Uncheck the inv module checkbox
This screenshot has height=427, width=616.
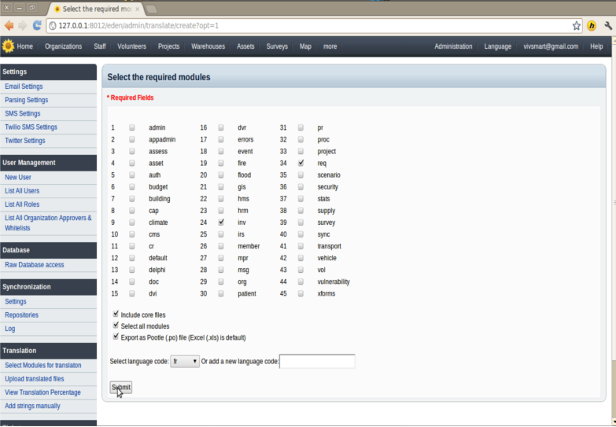(221, 223)
